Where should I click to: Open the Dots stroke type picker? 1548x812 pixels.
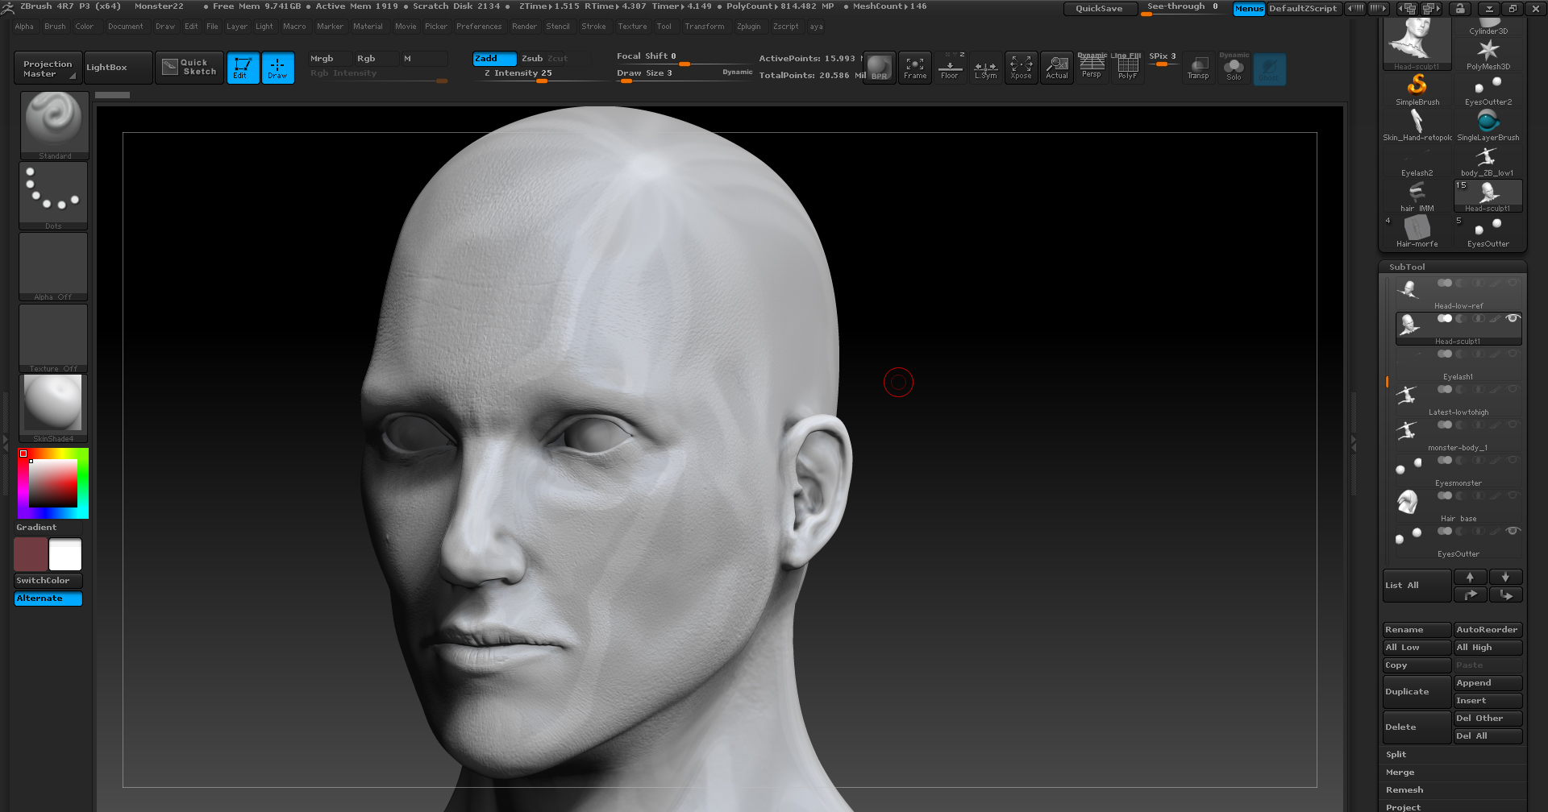click(x=53, y=196)
